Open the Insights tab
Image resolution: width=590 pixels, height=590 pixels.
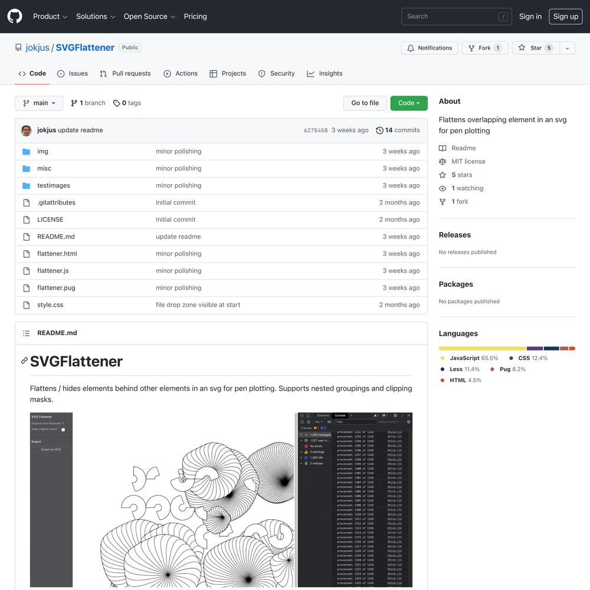[324, 73]
